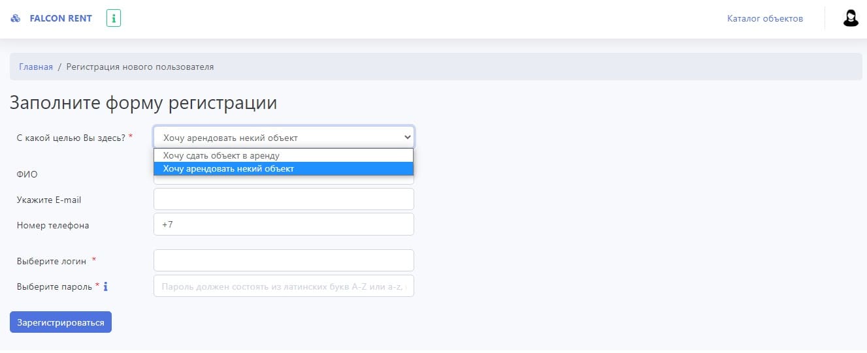Go to FALCON RENT home text link
This screenshot has height=353, width=867.
click(x=61, y=18)
